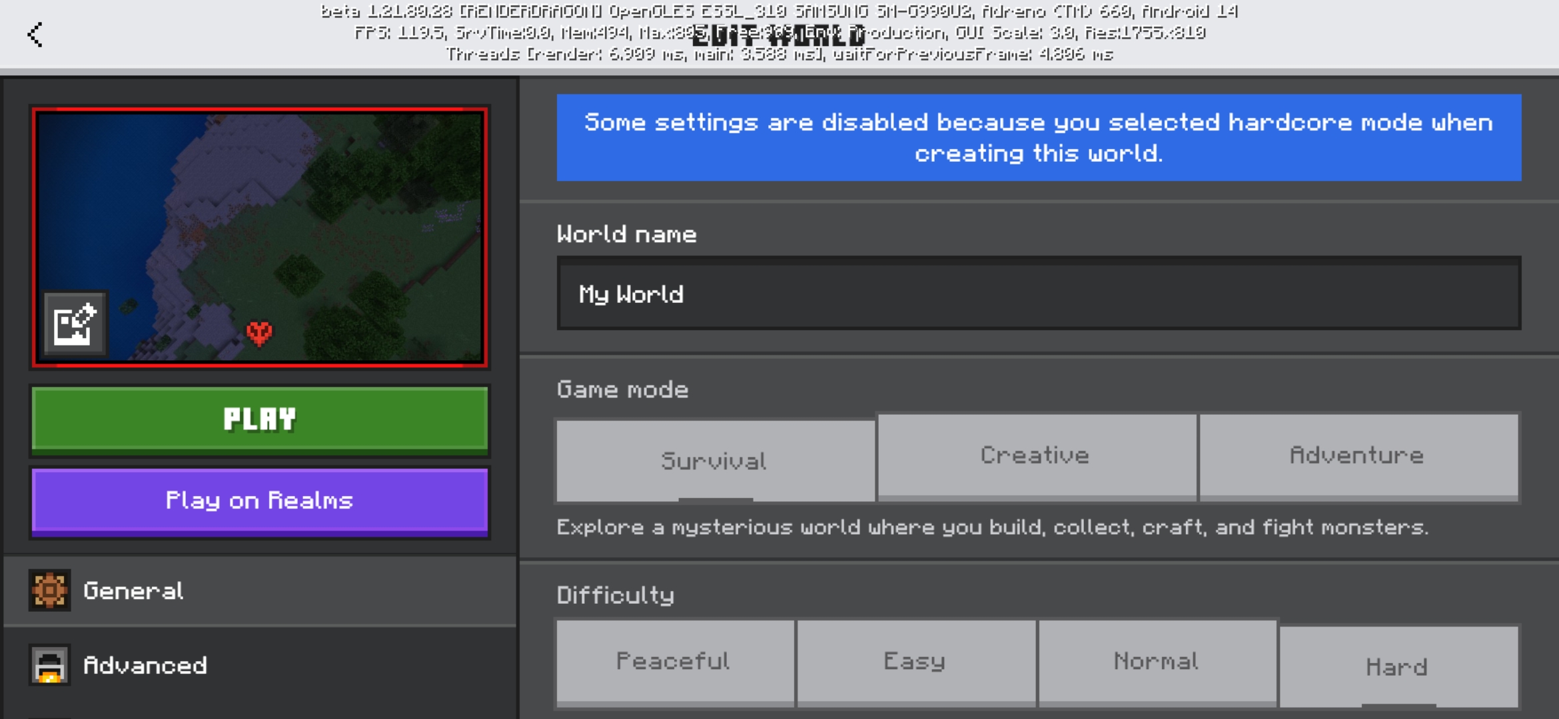1559x719 pixels.
Task: Select Creative game mode
Action: (x=1036, y=456)
